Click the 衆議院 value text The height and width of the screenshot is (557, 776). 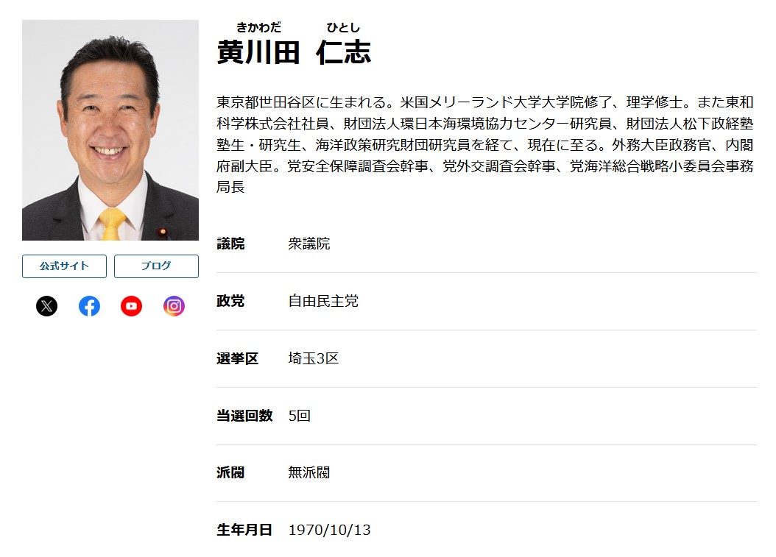pos(309,244)
